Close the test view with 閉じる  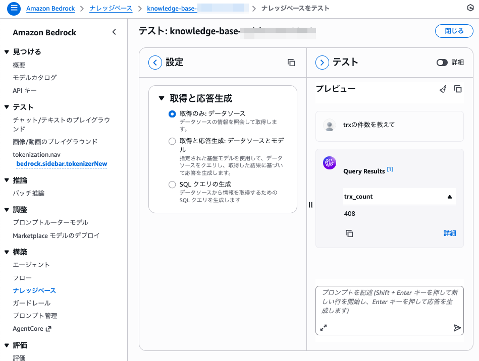[454, 31]
